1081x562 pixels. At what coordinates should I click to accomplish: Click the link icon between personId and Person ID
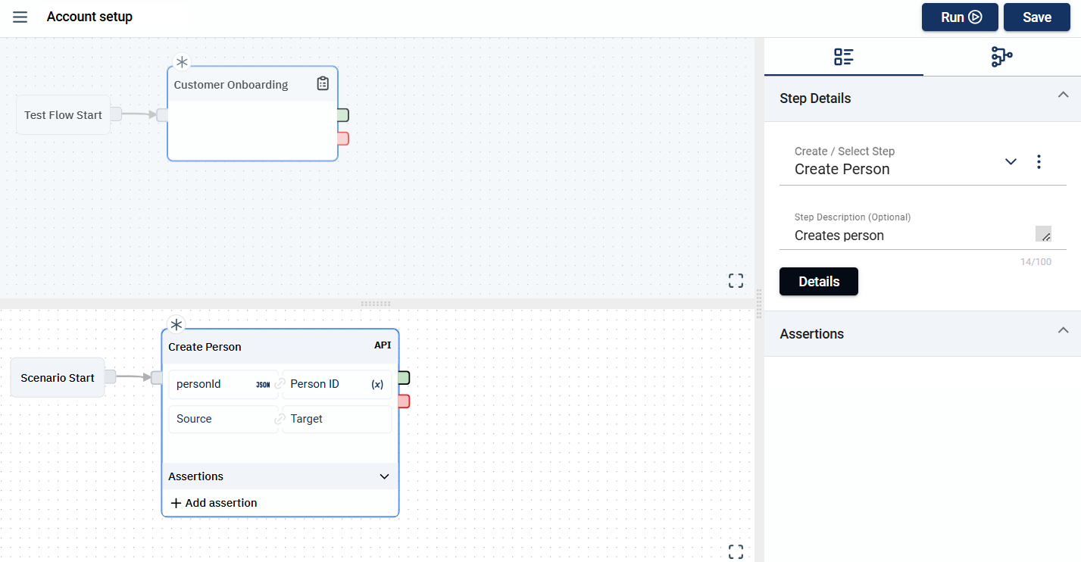(x=280, y=384)
